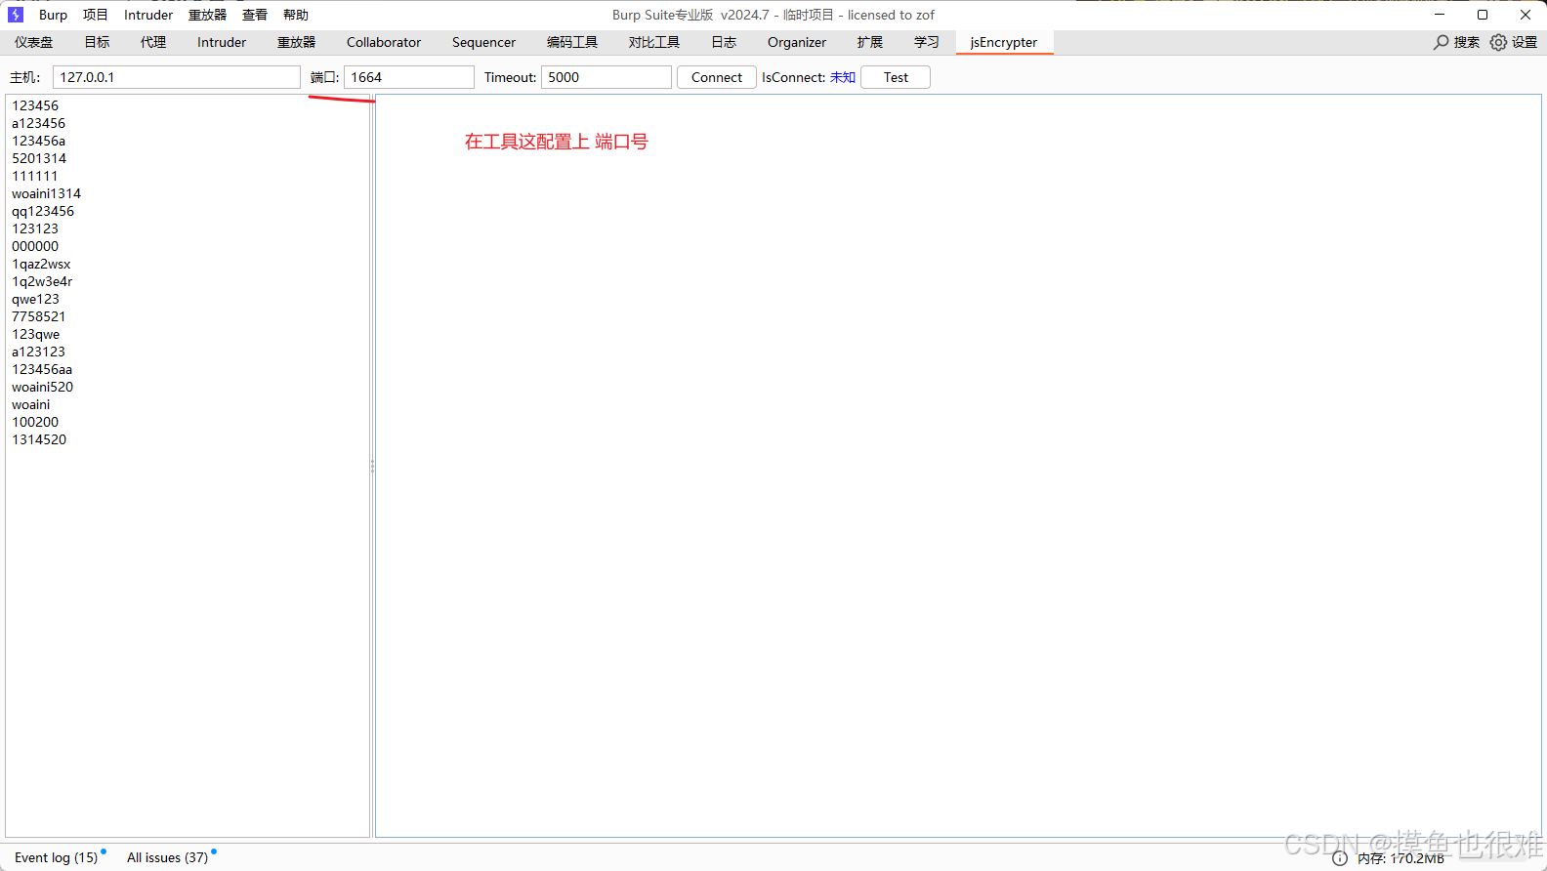Select the payload line woaini
This screenshot has height=871, width=1547.
click(31, 404)
